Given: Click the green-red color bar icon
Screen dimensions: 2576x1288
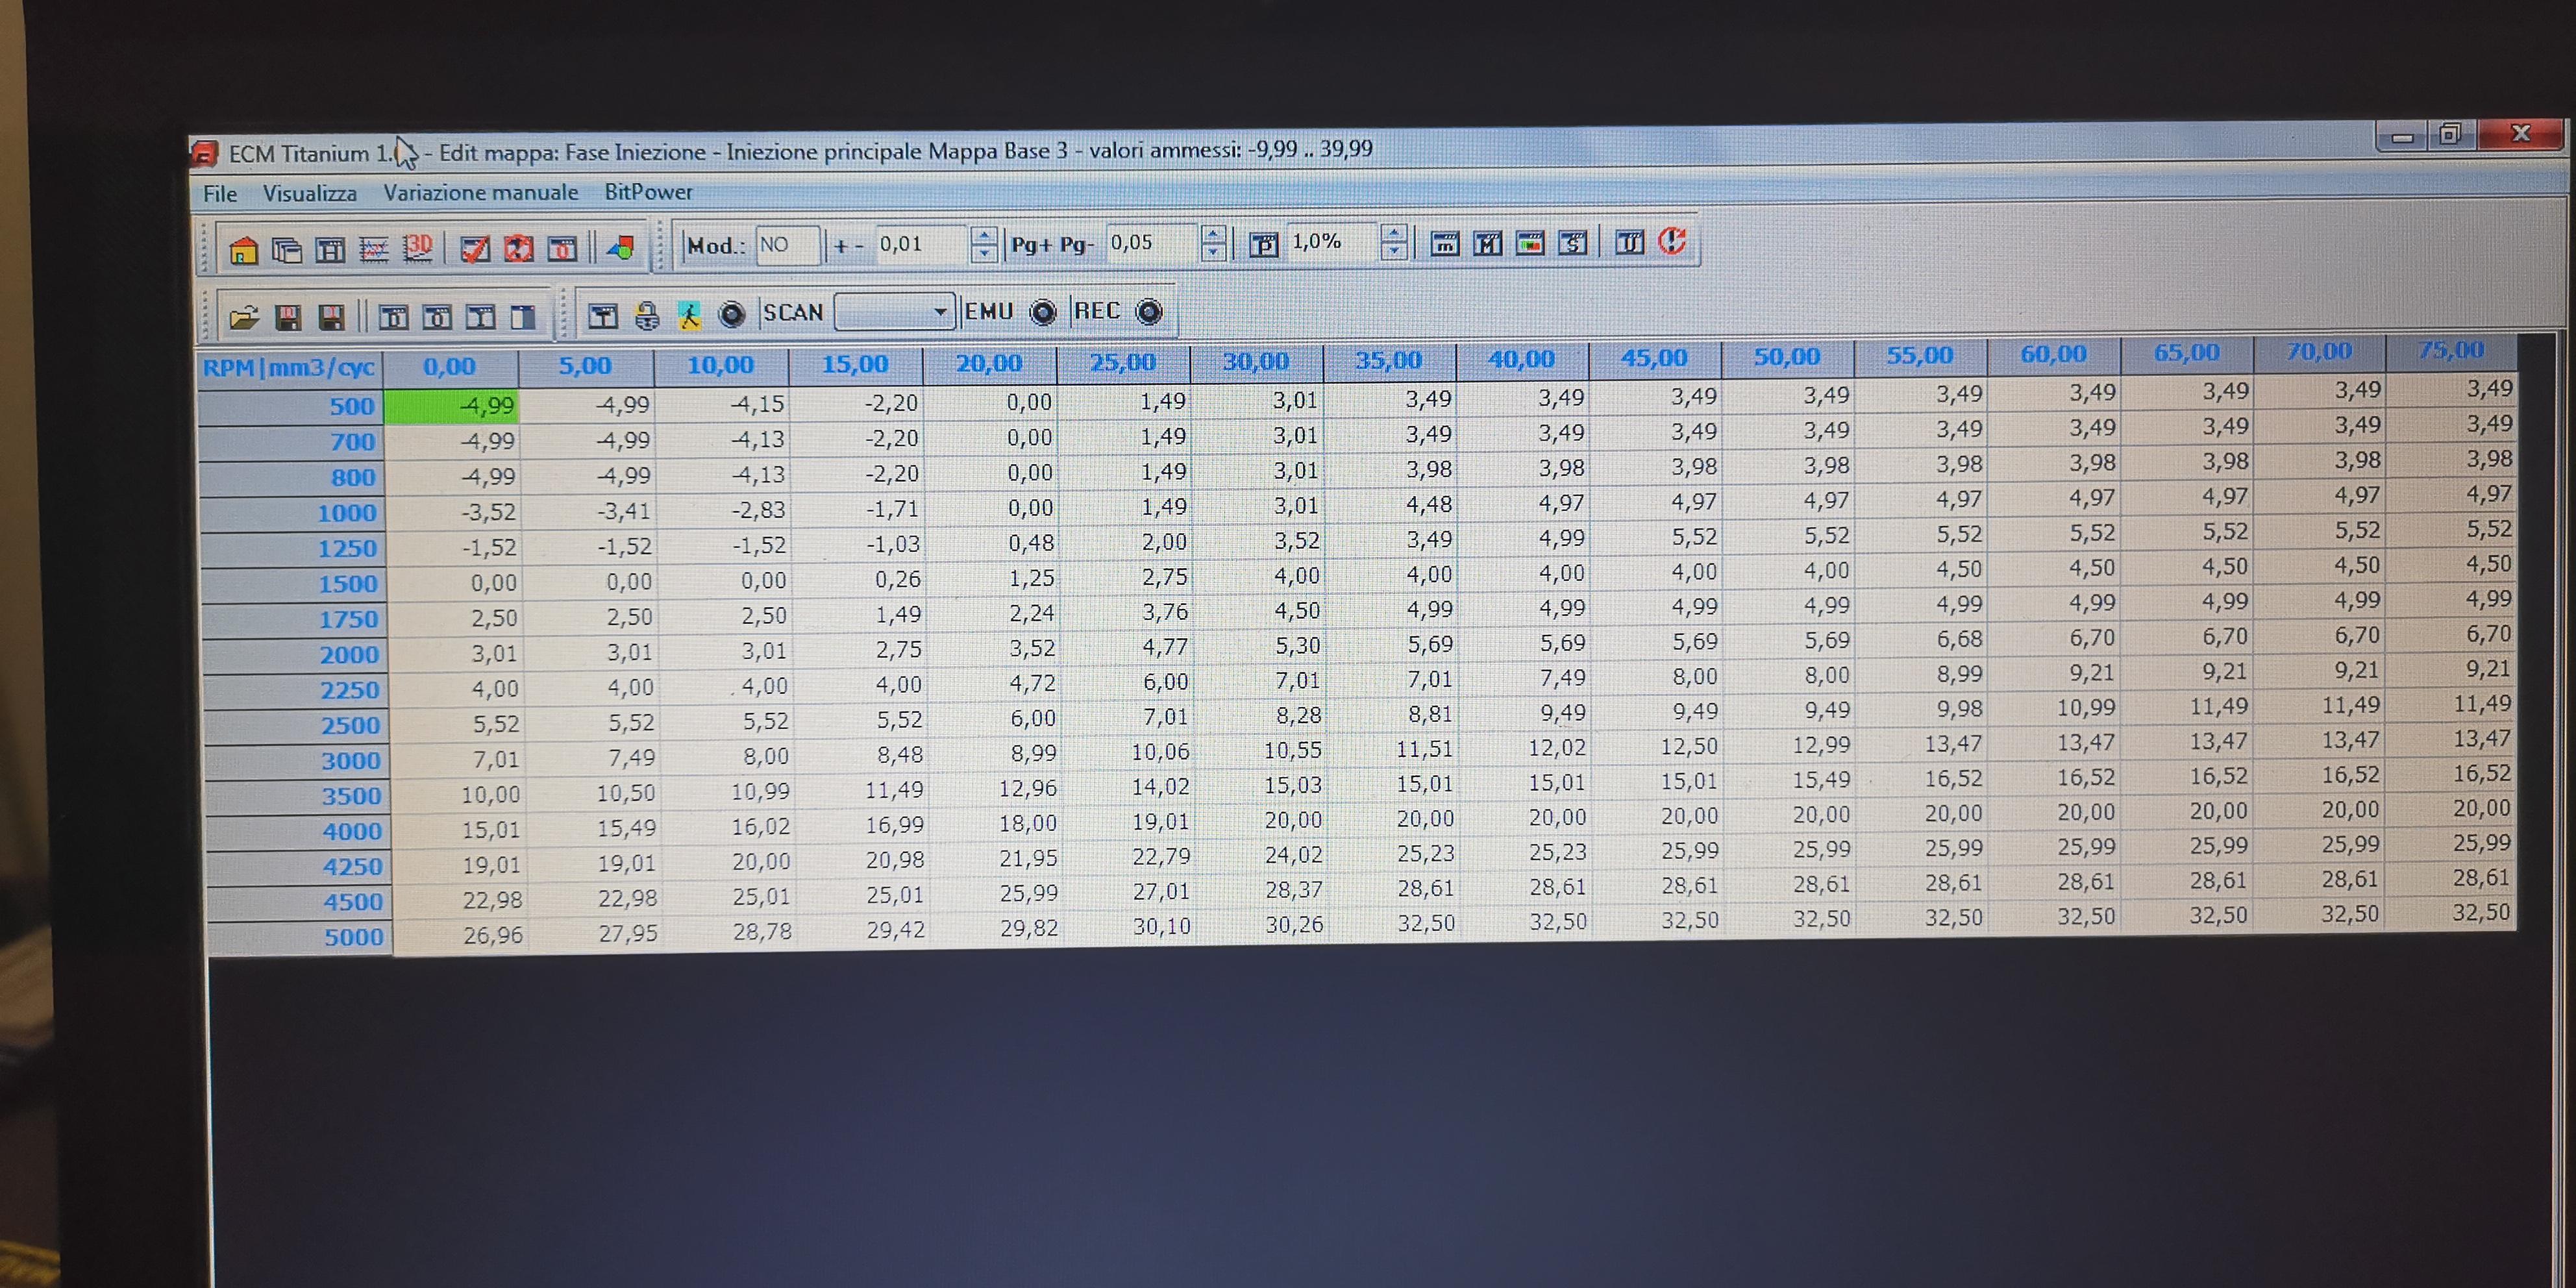Looking at the screenshot, I should click(x=1530, y=242).
